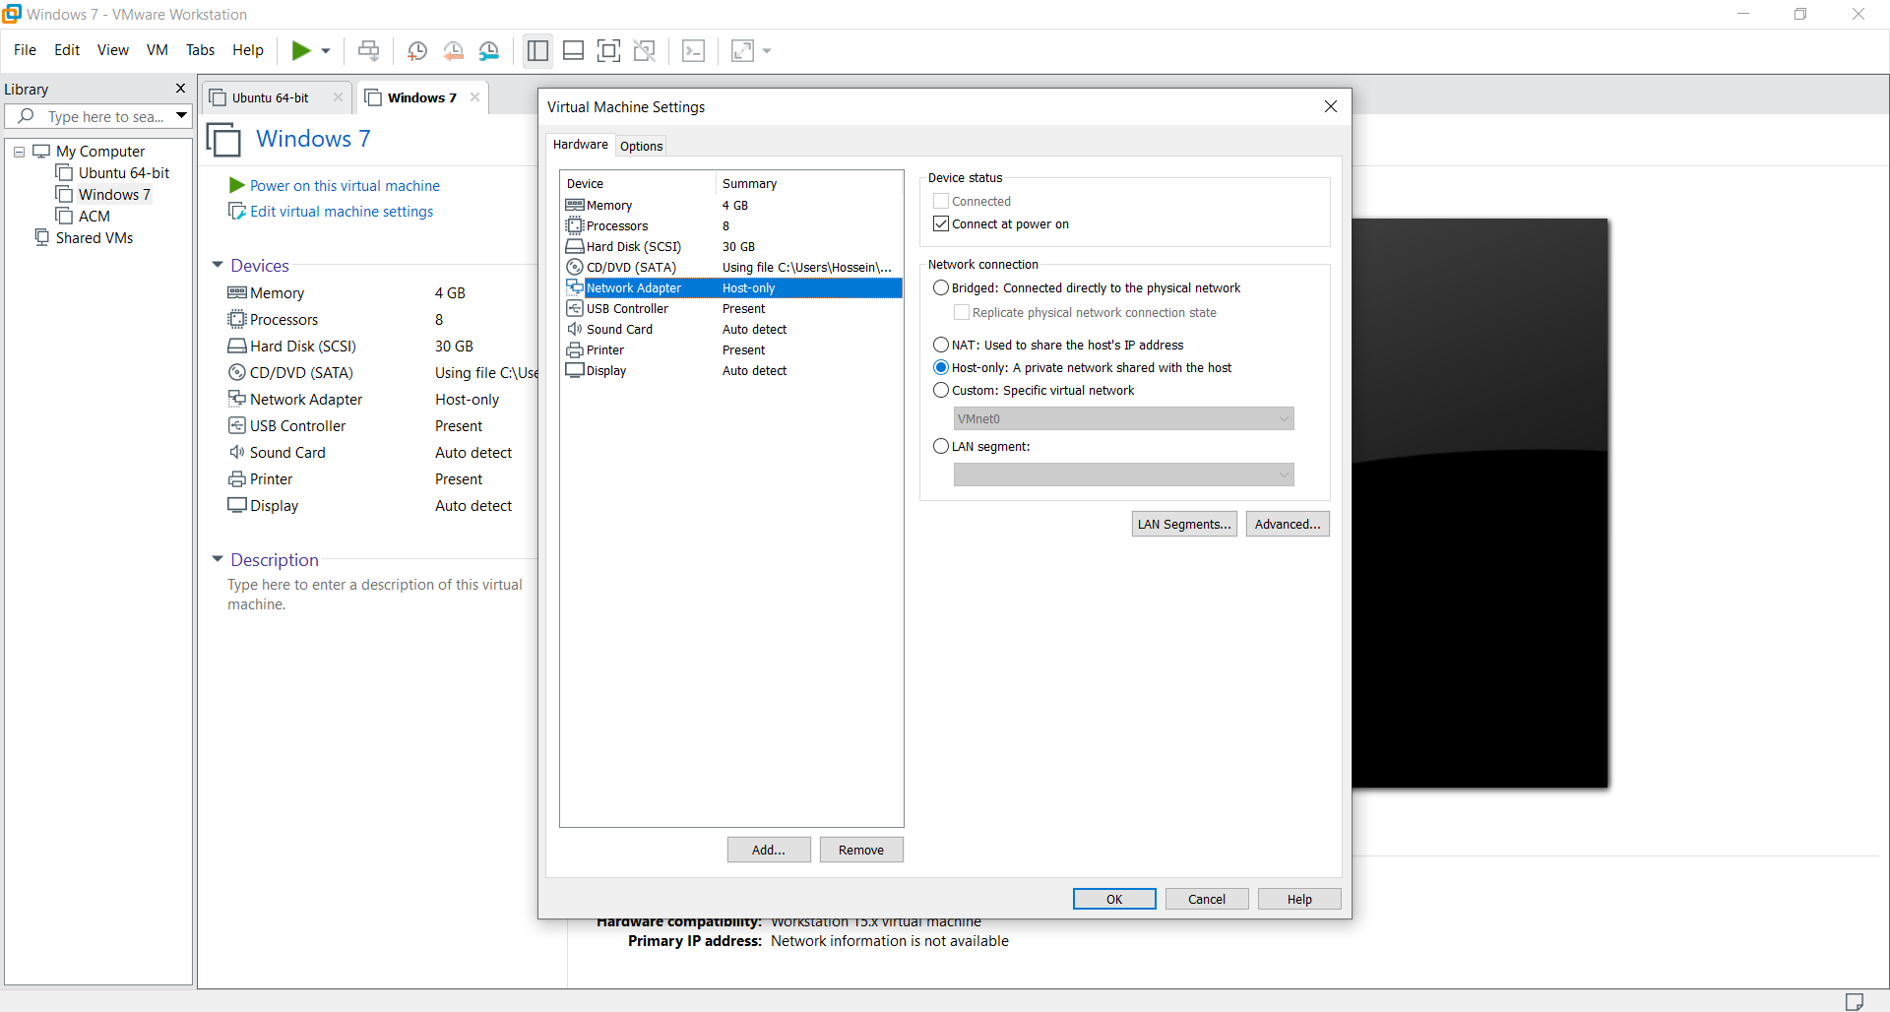
Task: Toggle the library sidebar view icon
Action: click(537, 50)
